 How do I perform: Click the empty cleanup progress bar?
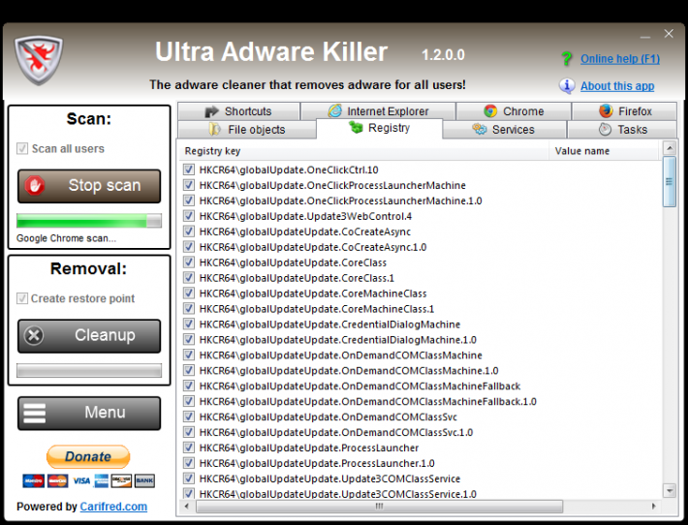coord(89,371)
